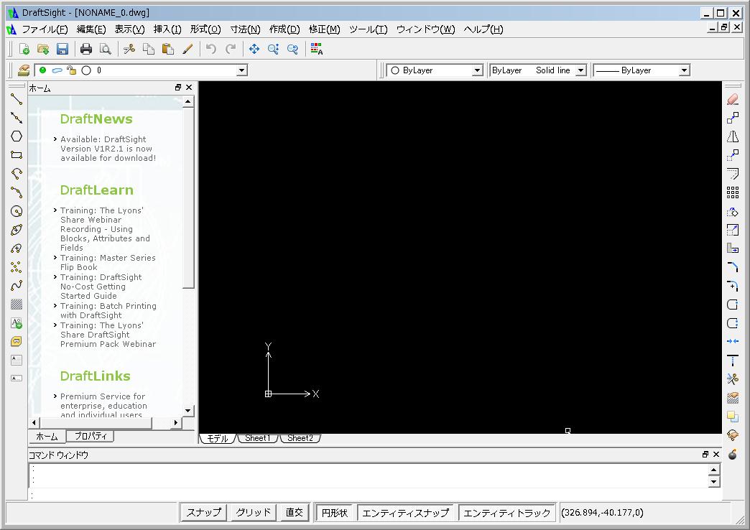
Task: Select the Point drawing tool
Action: pyautogui.click(x=17, y=267)
